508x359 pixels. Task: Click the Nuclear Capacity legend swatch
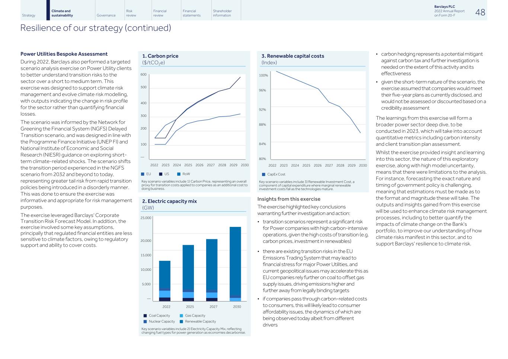point(145,321)
